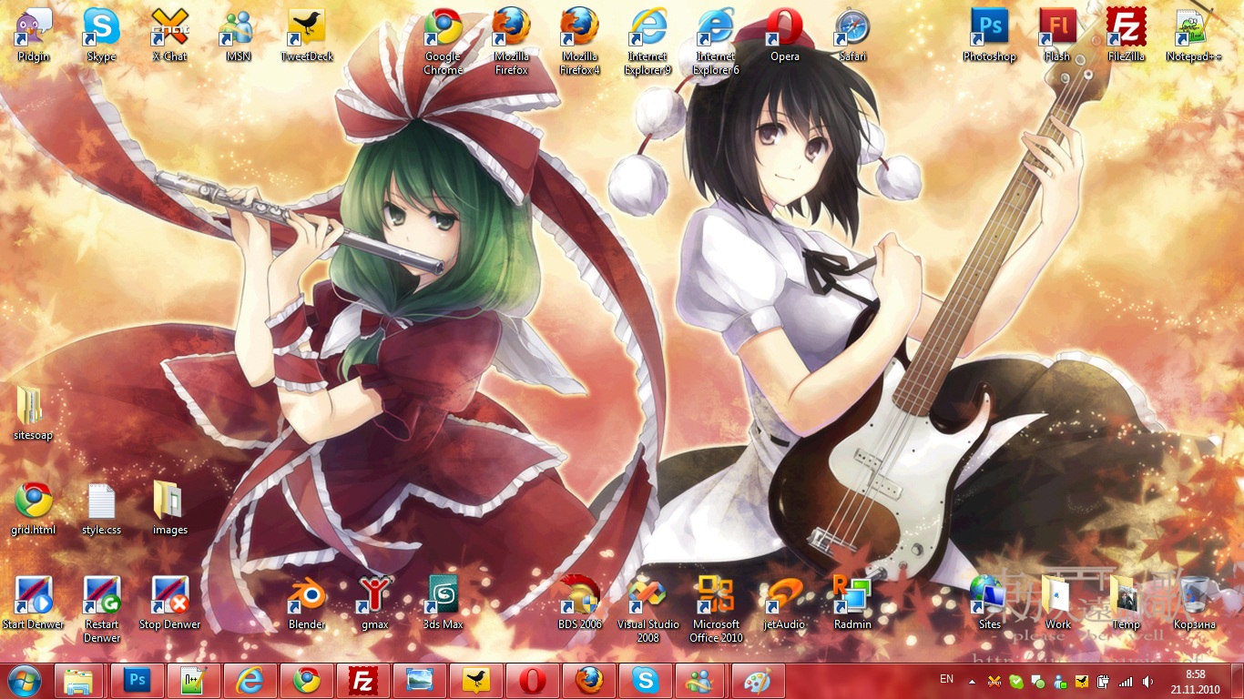Select the gfid.html file on desktop

[34, 509]
